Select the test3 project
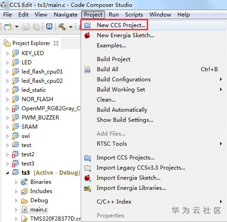 [28, 164]
